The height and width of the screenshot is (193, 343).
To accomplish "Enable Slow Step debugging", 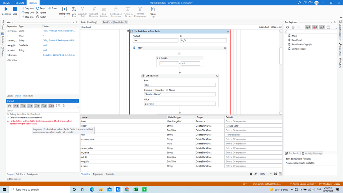I will 73,11.
